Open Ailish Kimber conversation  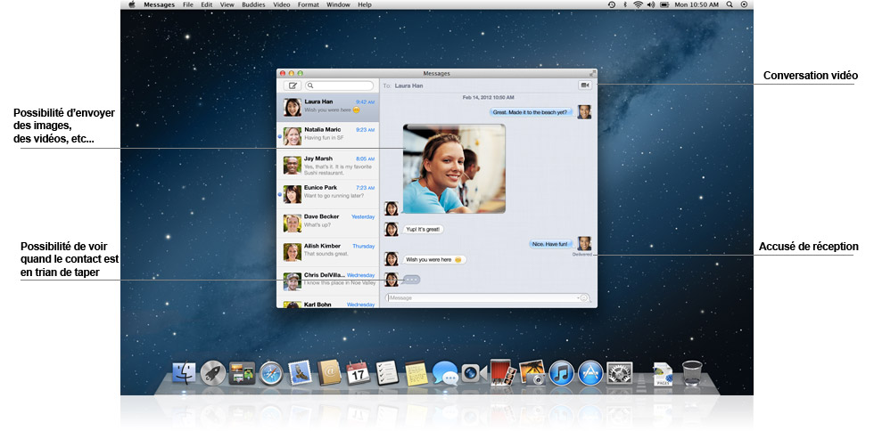(328, 252)
